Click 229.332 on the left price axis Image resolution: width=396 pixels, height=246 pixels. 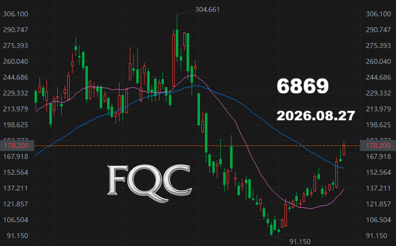pos(15,93)
